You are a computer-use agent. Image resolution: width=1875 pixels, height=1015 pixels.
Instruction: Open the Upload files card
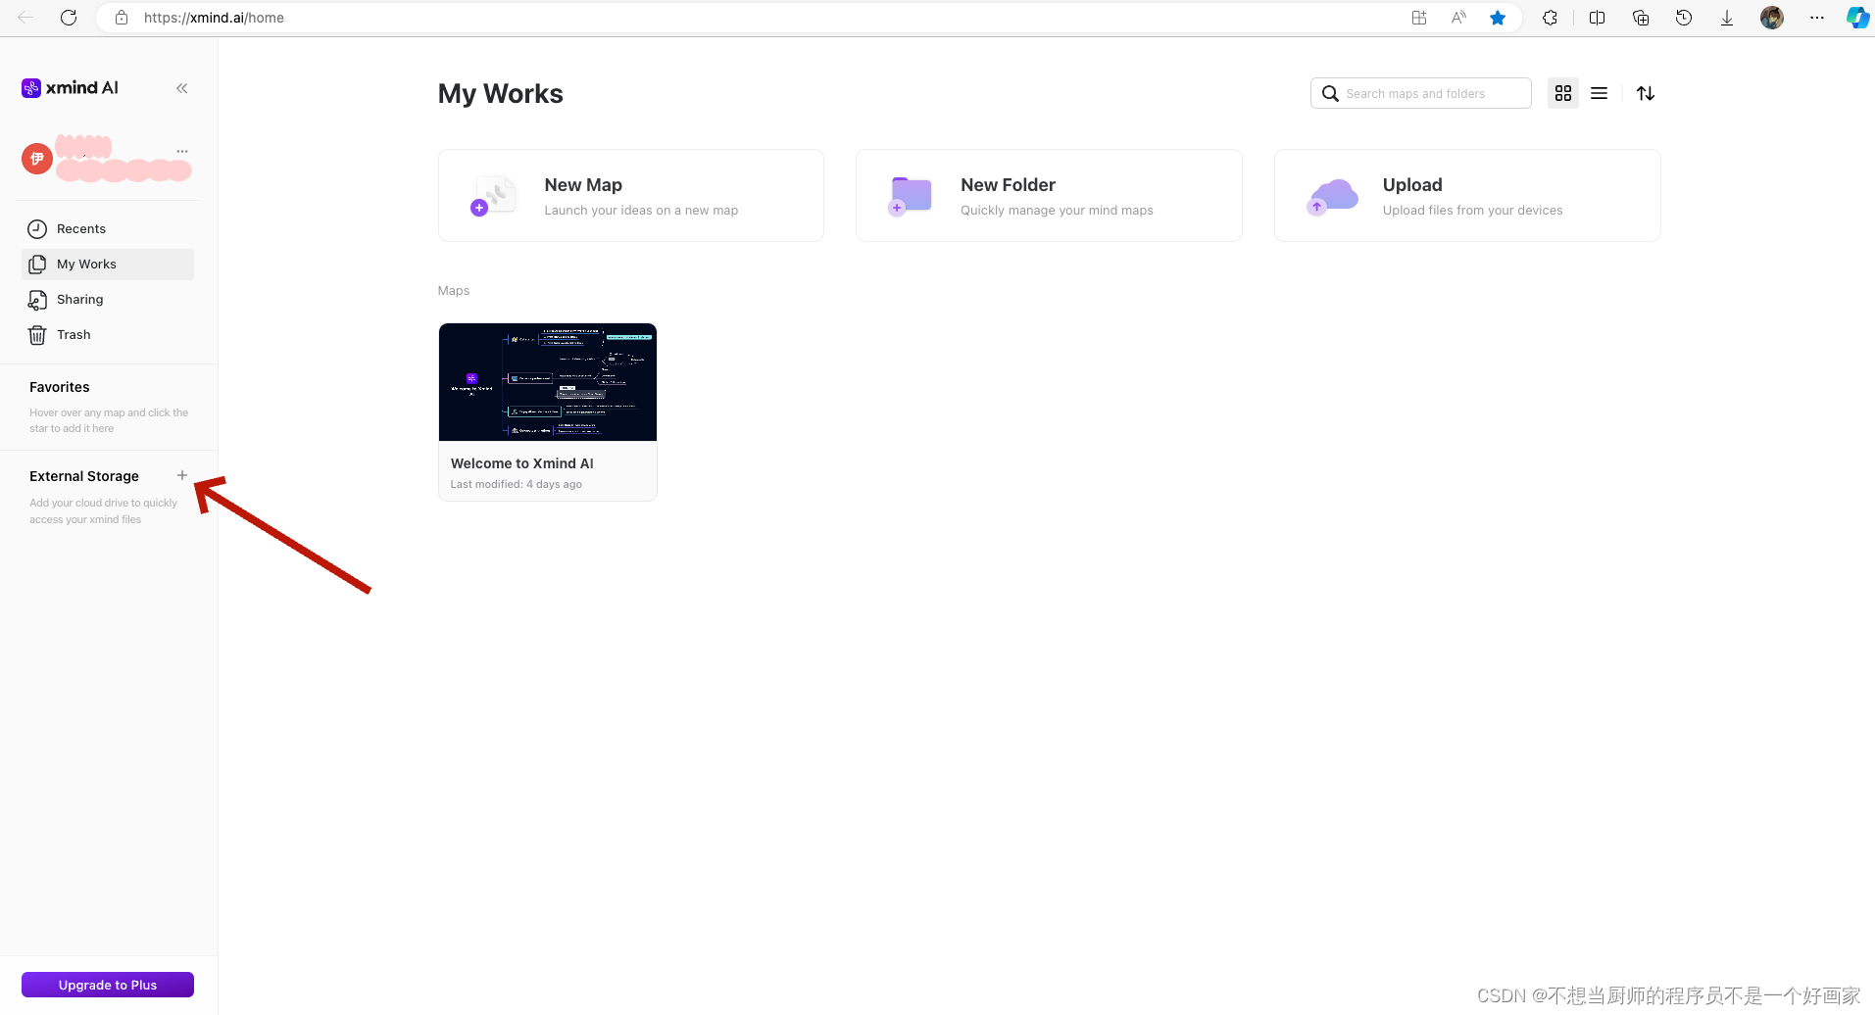[x=1467, y=196]
